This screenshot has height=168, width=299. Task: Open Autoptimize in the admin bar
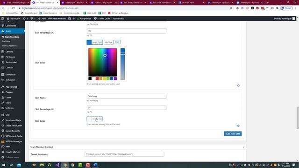click(x=84, y=19)
